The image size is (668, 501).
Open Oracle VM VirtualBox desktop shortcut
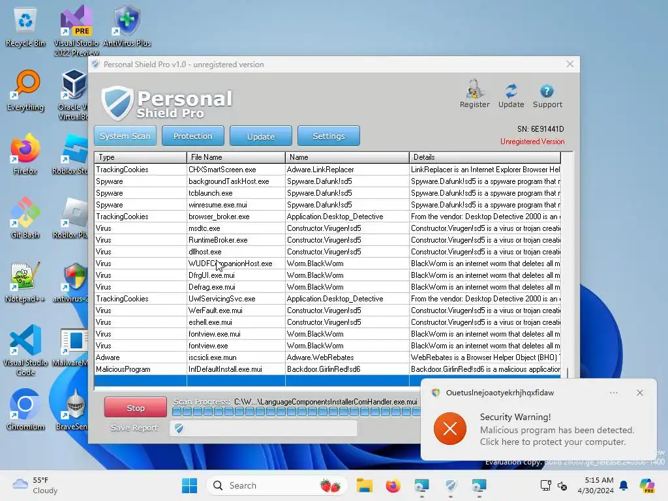[x=73, y=95]
